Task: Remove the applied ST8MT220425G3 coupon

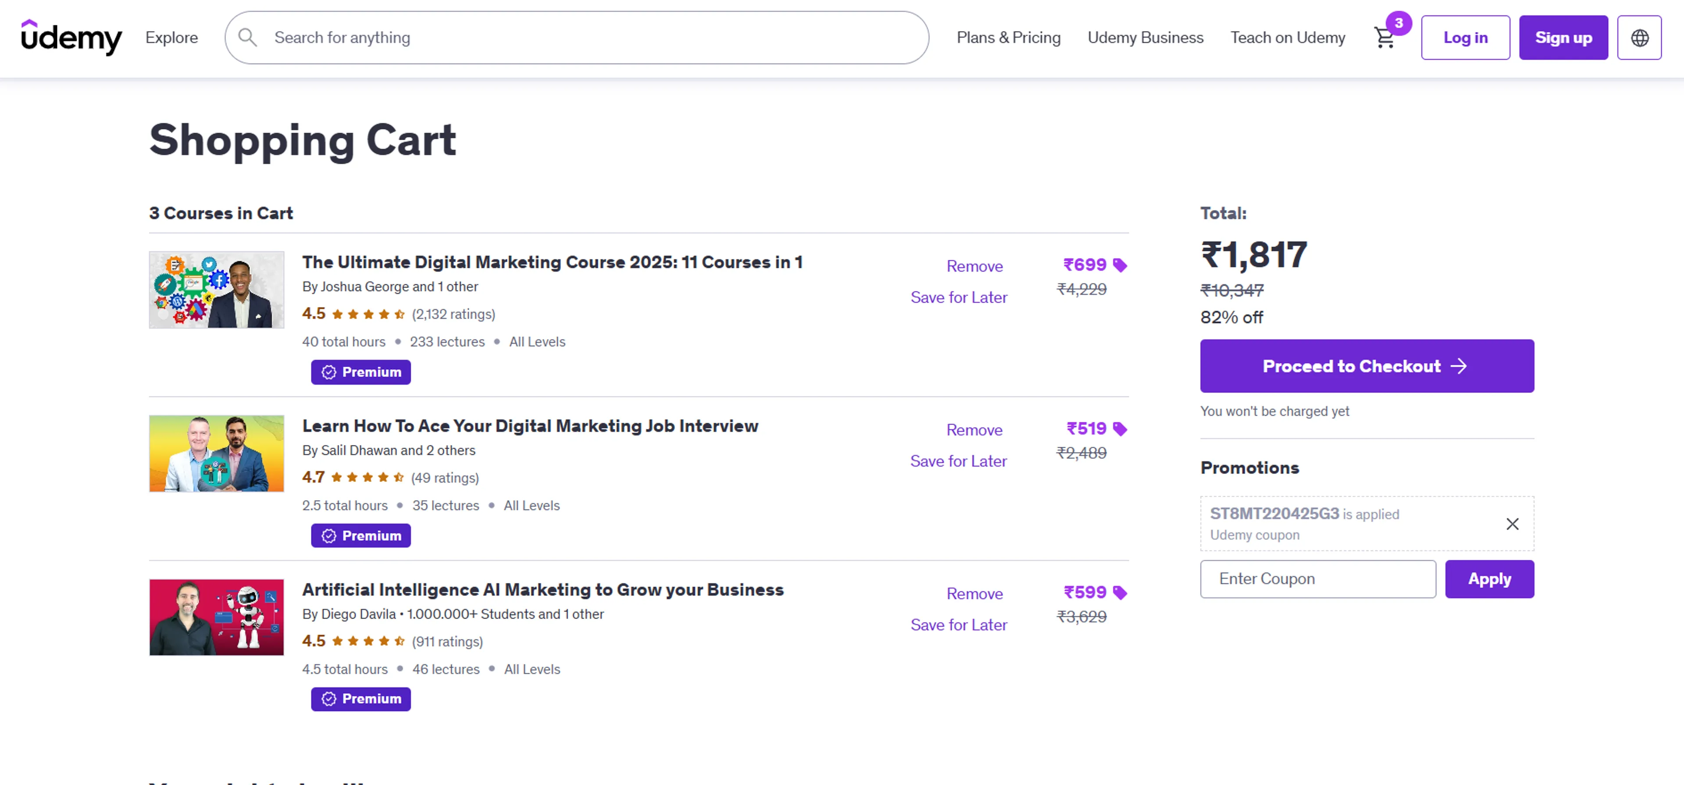Action: (1512, 524)
